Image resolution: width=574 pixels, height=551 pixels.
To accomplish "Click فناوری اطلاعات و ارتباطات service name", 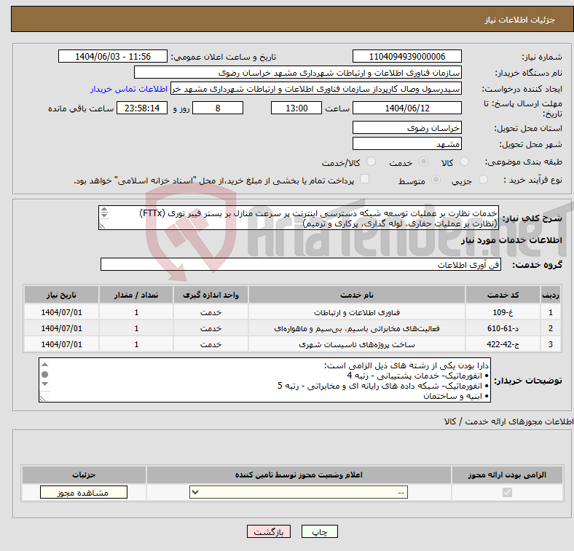I will (x=356, y=312).
